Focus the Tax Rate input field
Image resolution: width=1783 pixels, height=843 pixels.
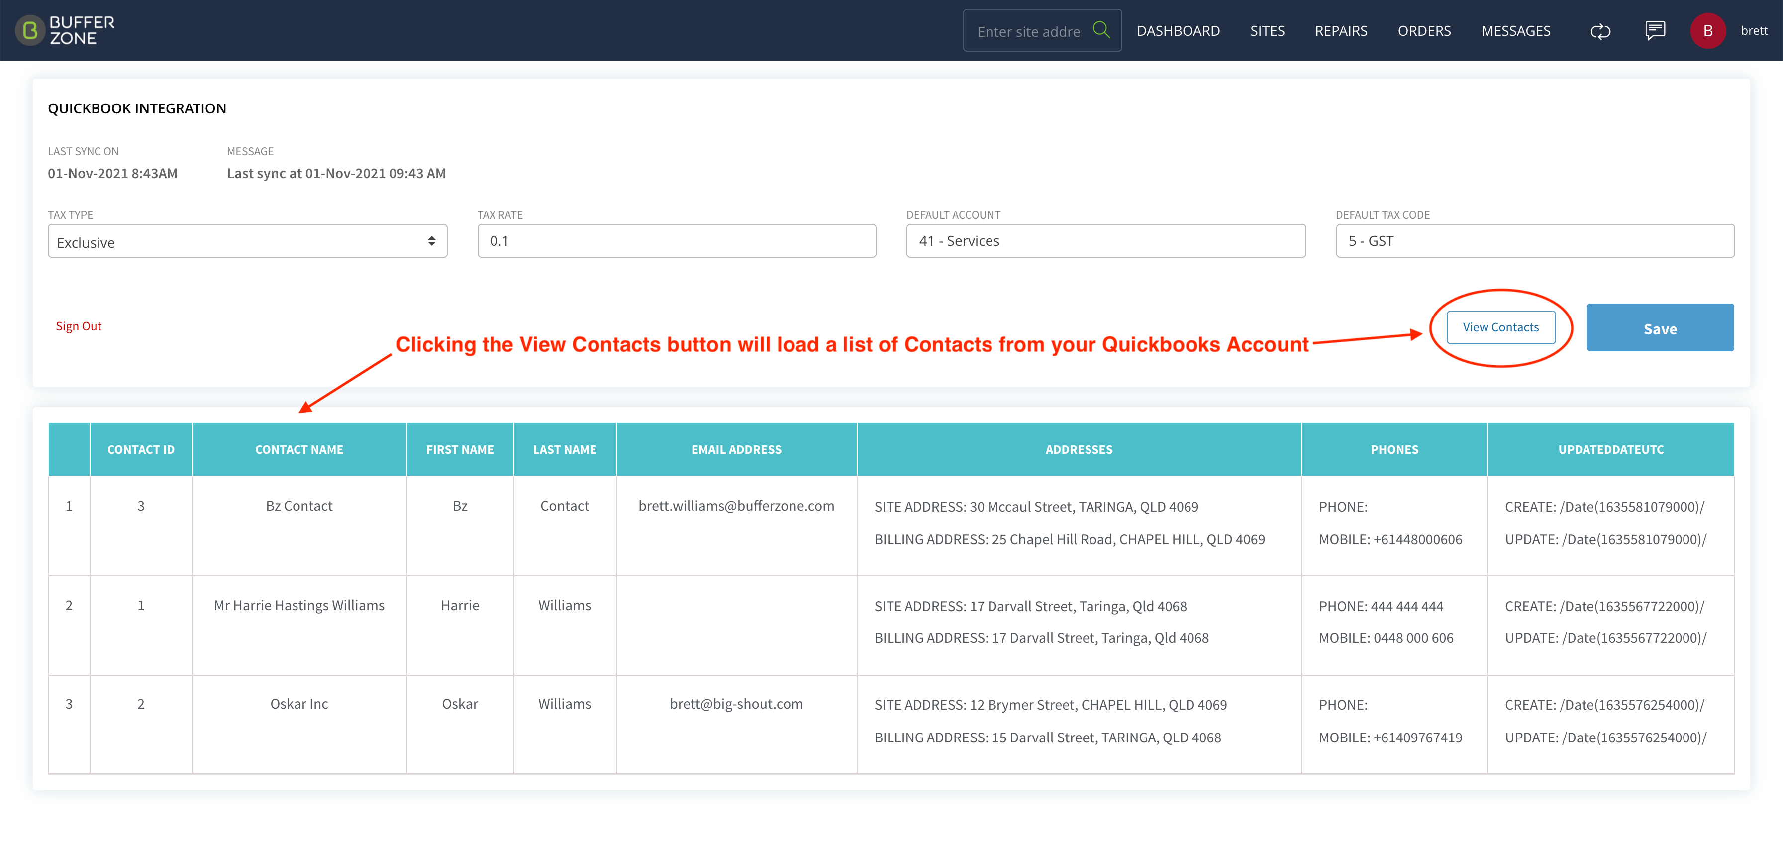pos(676,241)
